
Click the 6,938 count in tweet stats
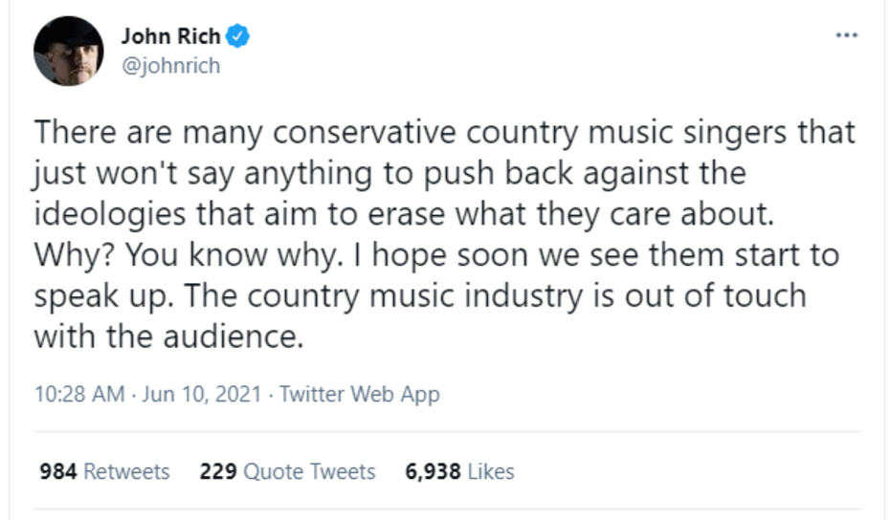(433, 471)
